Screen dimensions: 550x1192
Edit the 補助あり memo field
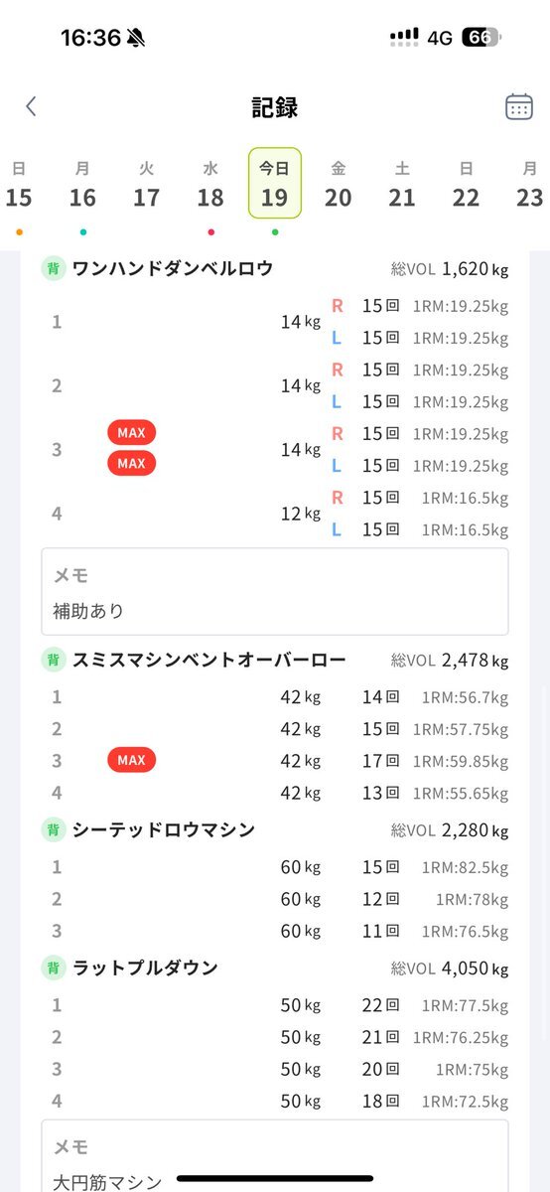(x=275, y=592)
